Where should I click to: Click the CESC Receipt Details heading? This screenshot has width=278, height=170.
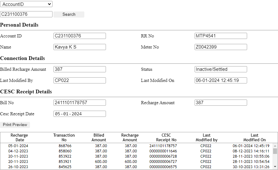[26, 91]
